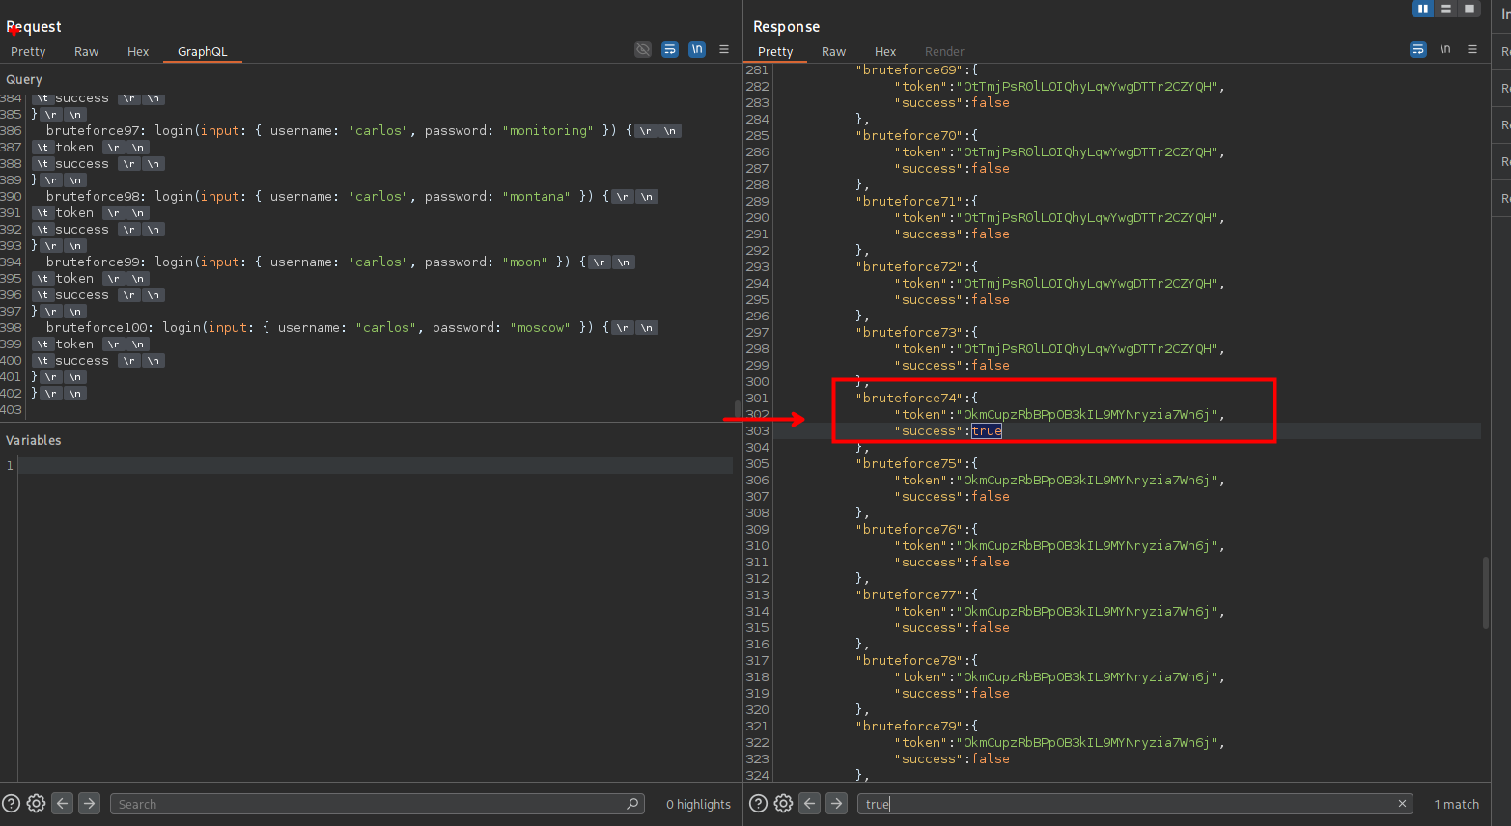Click the Response vertical scrollbar thumb
This screenshot has width=1511, height=826.
point(1486,592)
